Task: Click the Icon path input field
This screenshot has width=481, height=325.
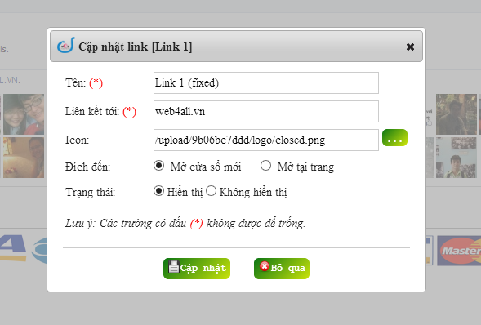Action: 266,140
